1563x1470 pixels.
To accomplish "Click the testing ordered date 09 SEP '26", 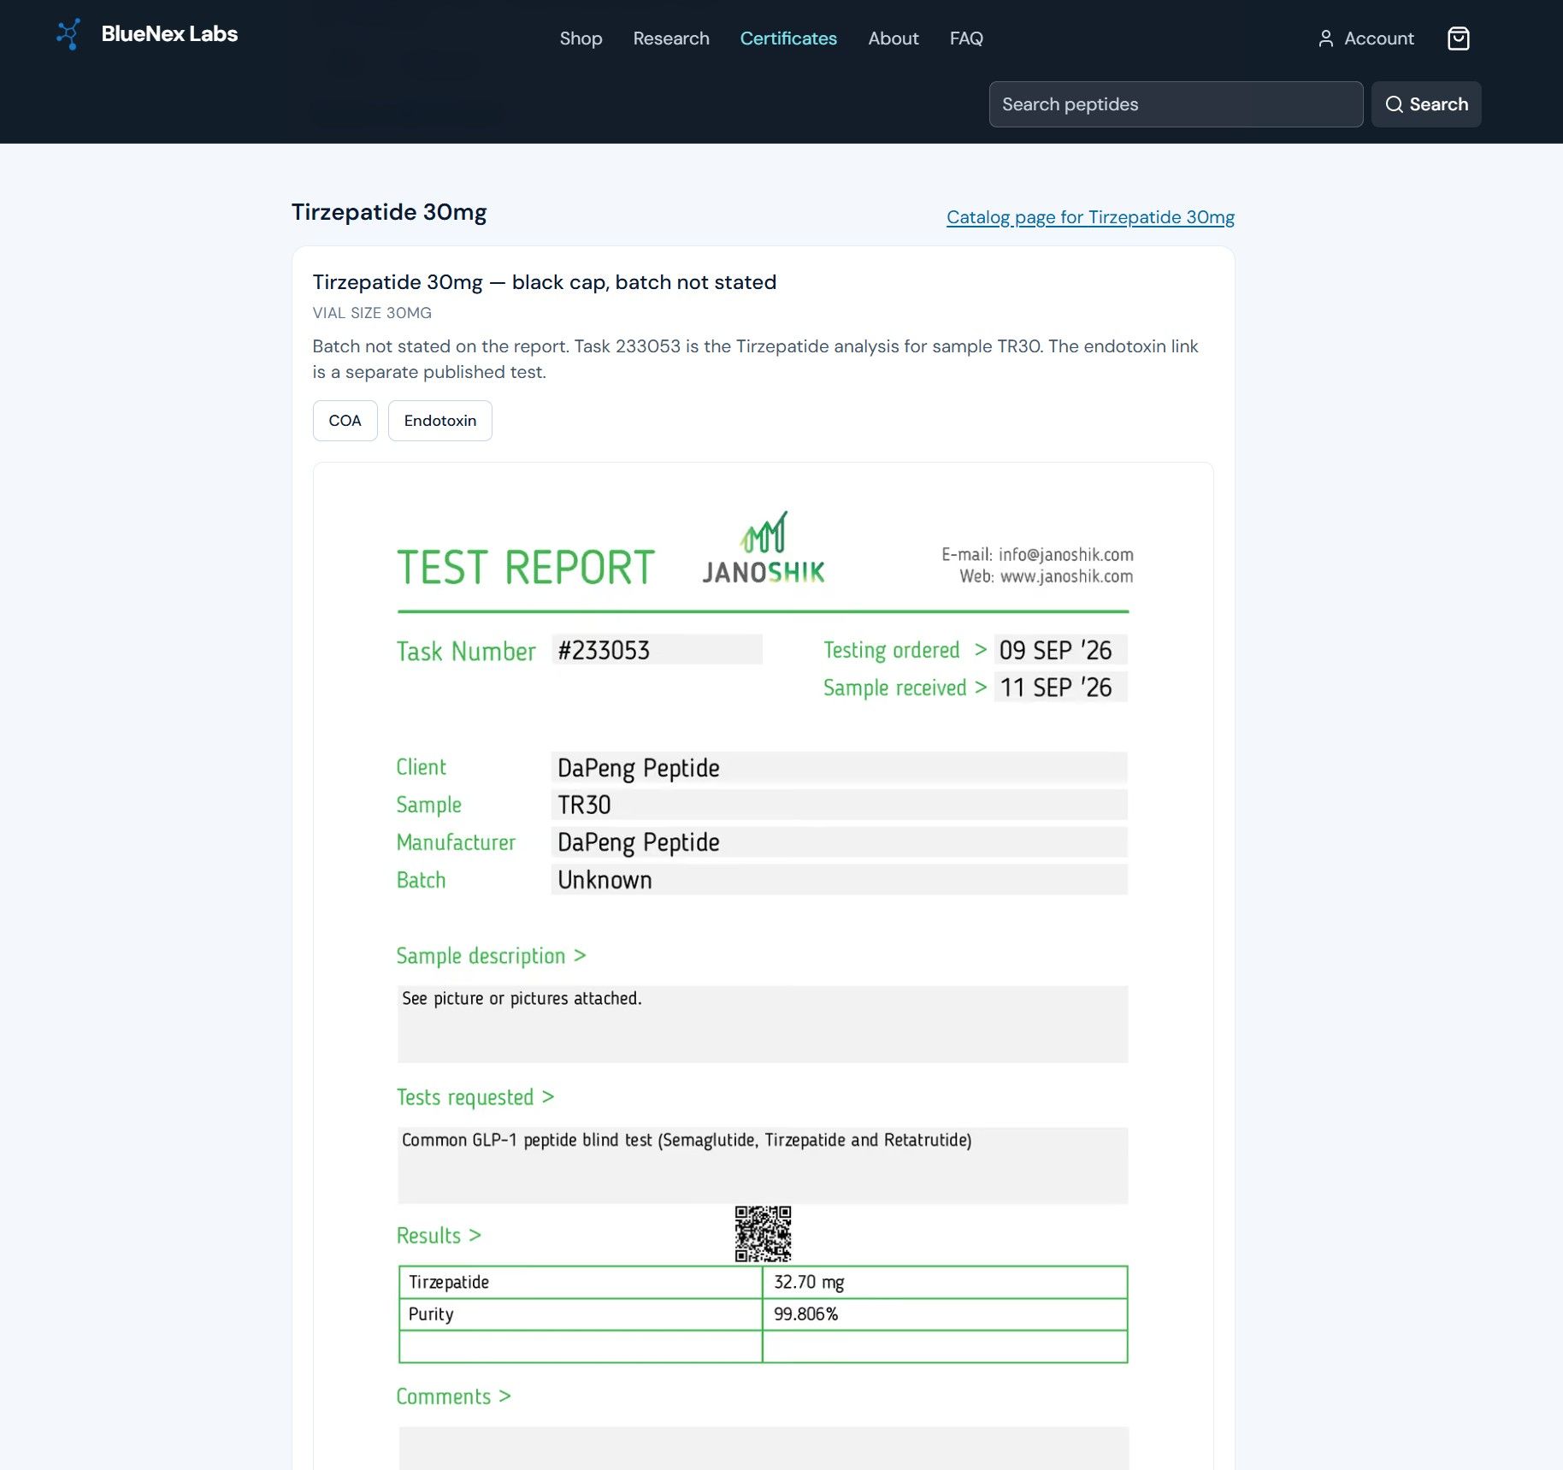I will pyautogui.click(x=1055, y=650).
